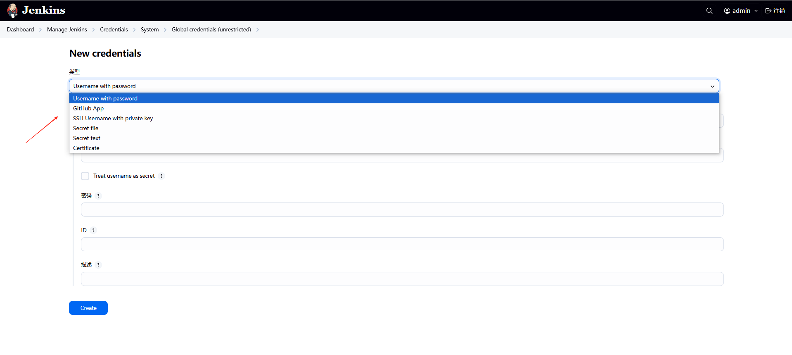The image size is (792, 355).
Task: Select Secret text credential type
Action: click(x=87, y=138)
